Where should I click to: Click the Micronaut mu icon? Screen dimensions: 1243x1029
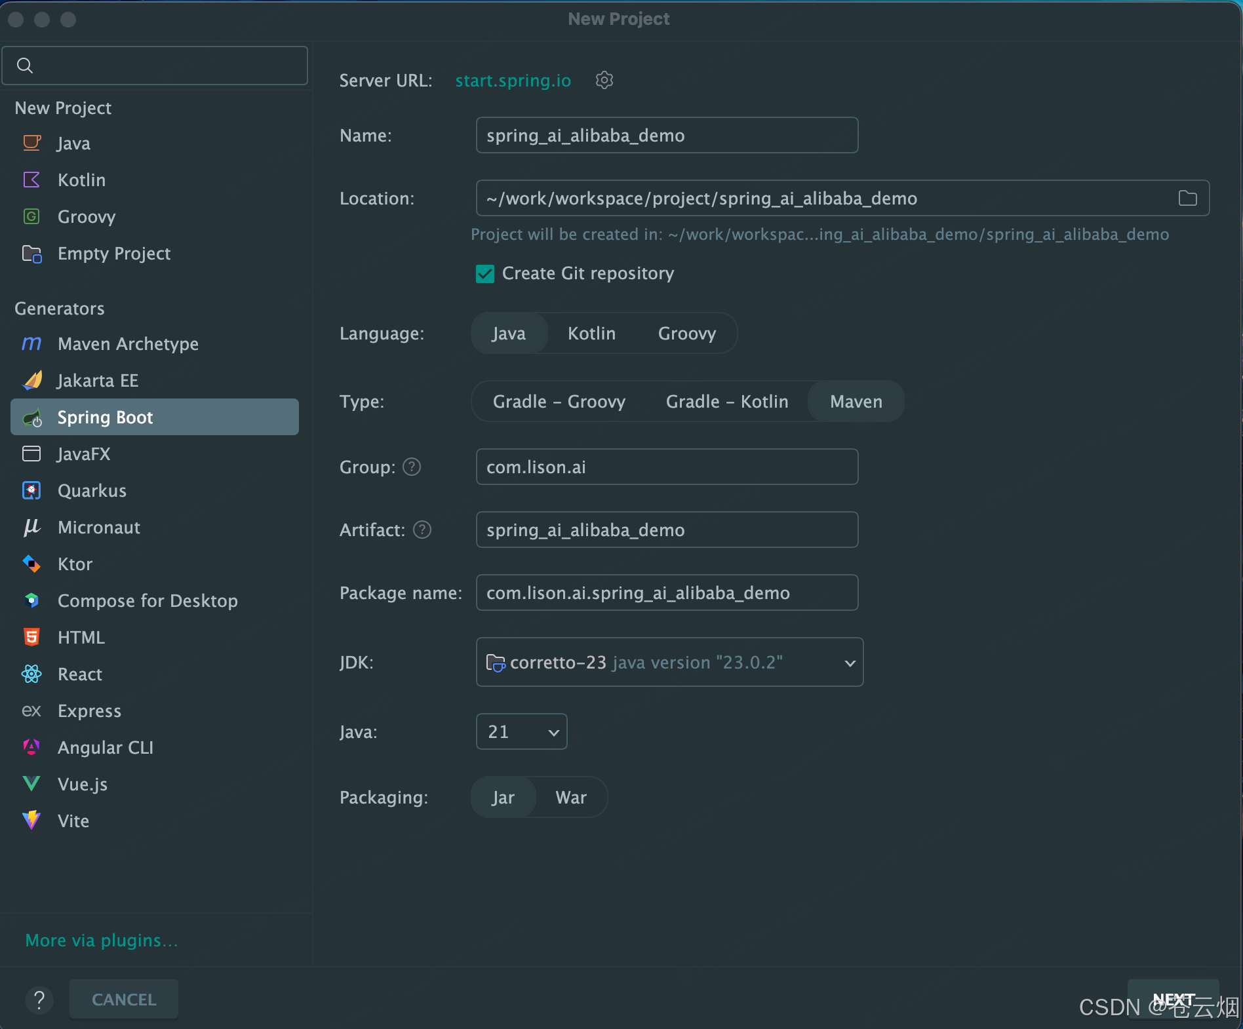point(31,527)
